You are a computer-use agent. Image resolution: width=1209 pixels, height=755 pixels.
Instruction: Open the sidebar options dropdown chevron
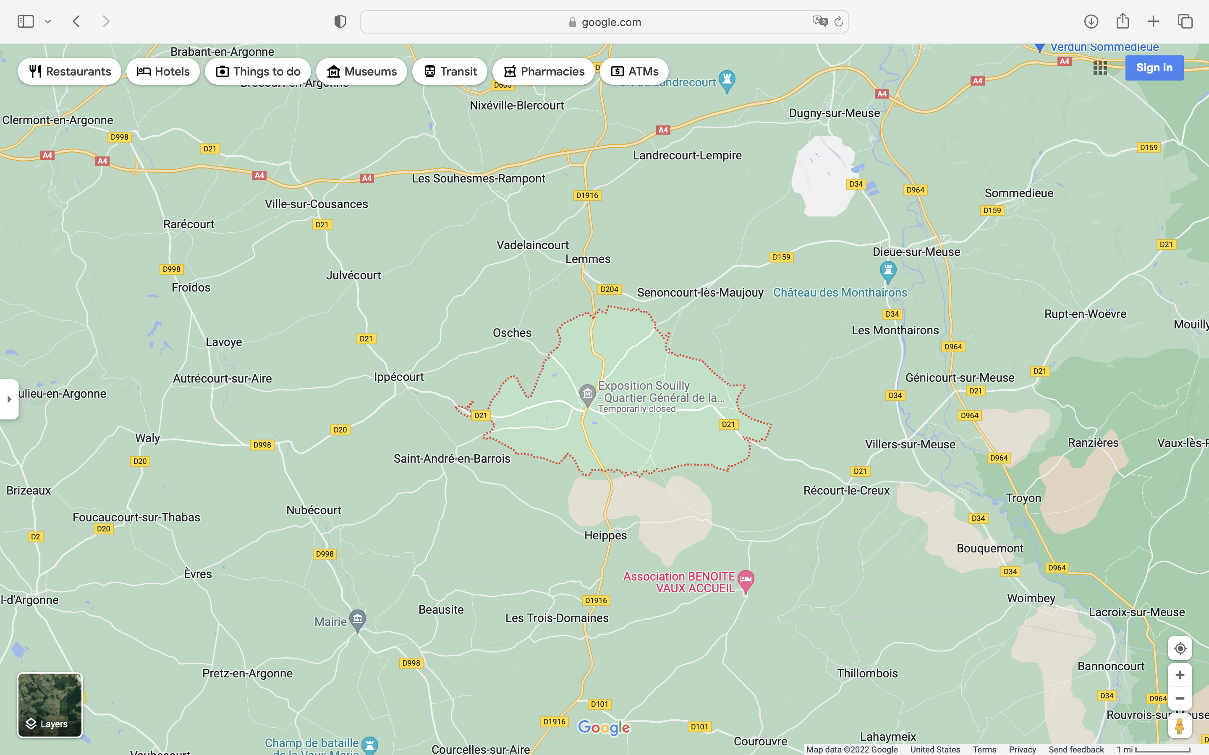click(x=48, y=21)
